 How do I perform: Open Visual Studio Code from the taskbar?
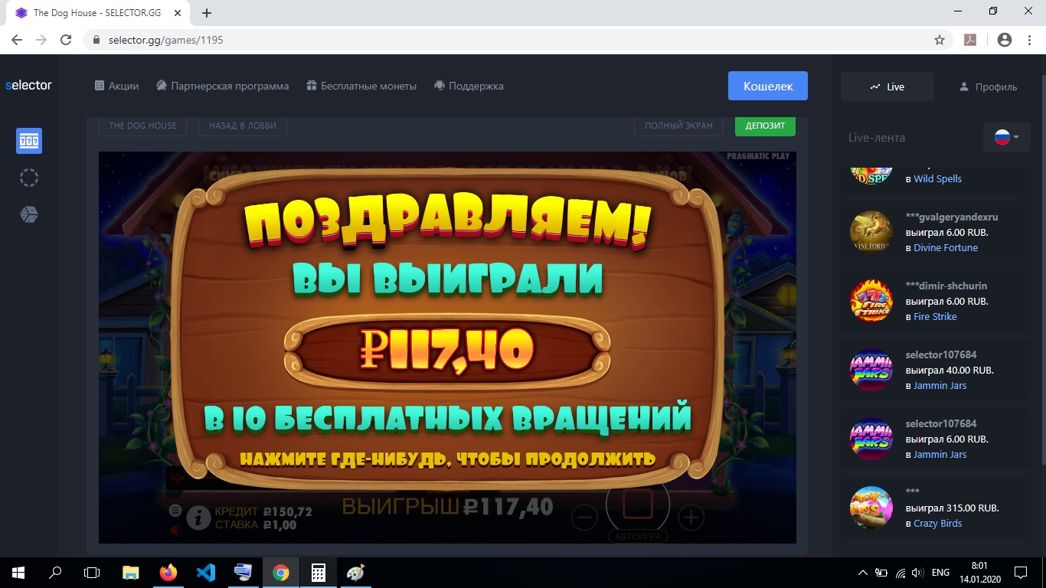click(206, 573)
